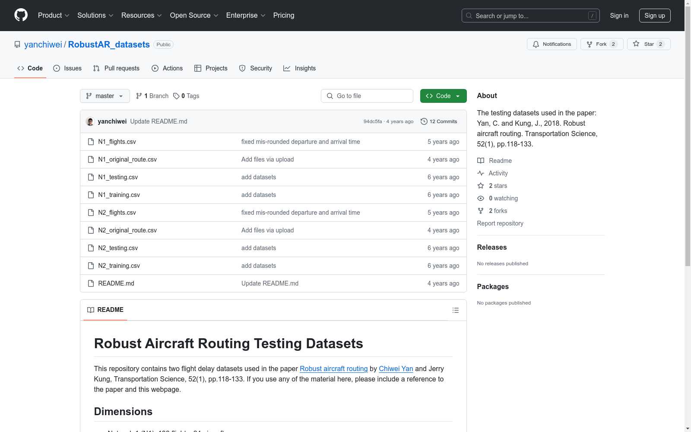Click the notifications bell icon
The width and height of the screenshot is (691, 432).
[536, 44]
